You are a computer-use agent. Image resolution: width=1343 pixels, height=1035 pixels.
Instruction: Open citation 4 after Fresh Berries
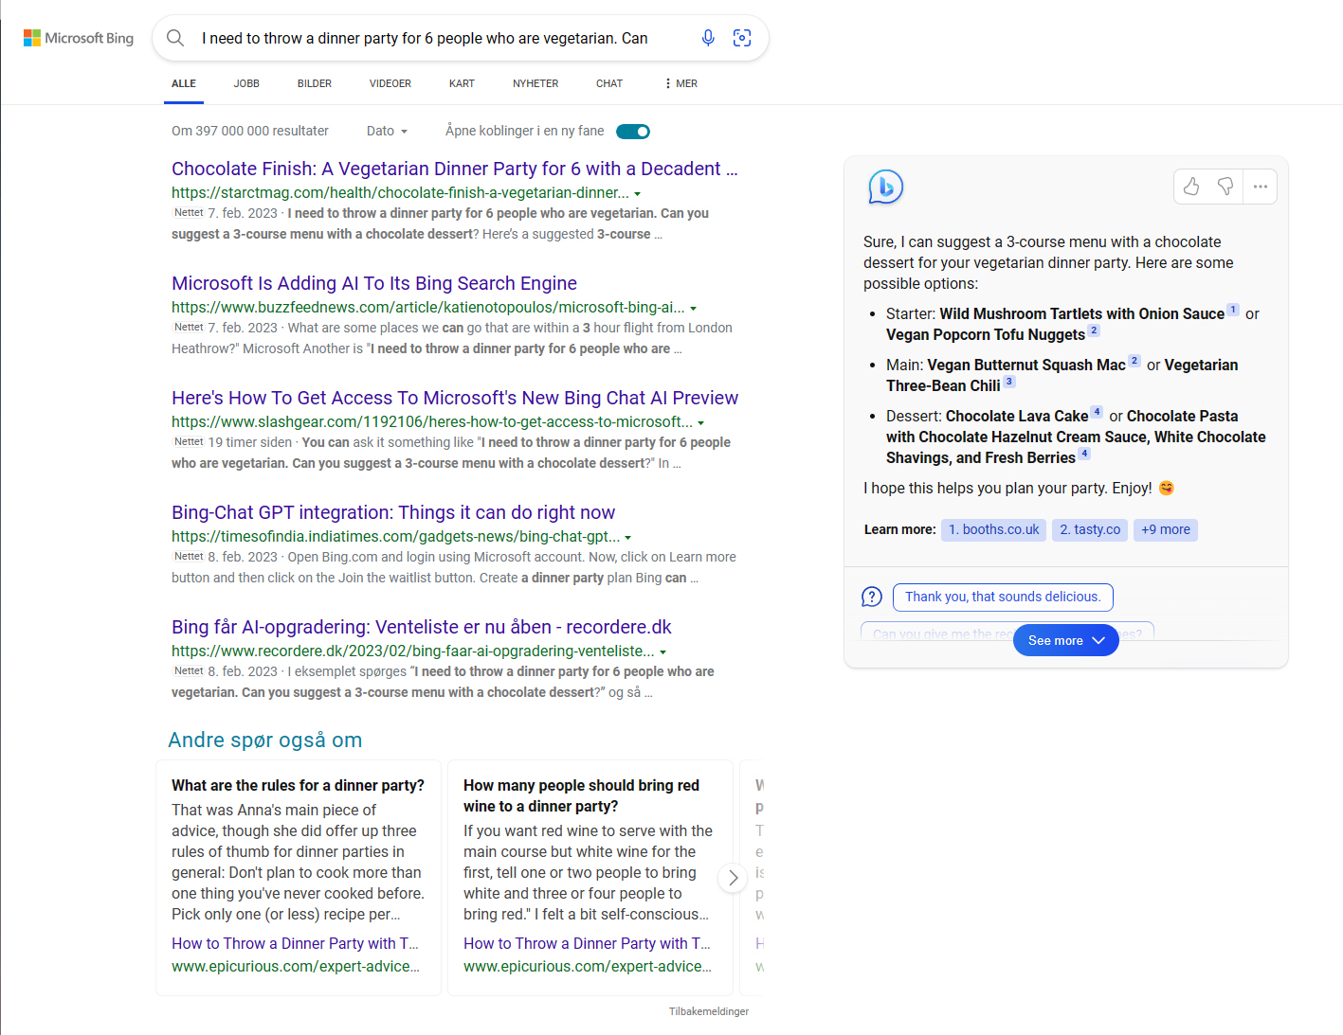tap(1084, 454)
